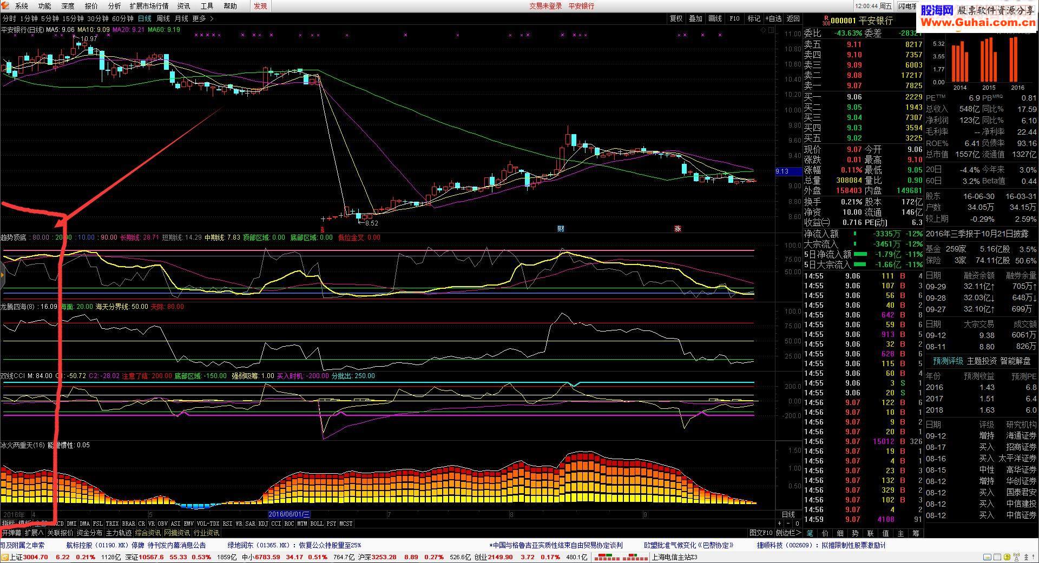1039x563 pixels.
Task: Open the 综合资讯 bottom tab
Action: tap(148, 533)
